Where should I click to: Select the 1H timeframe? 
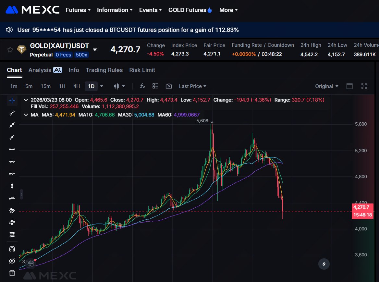[62, 86]
